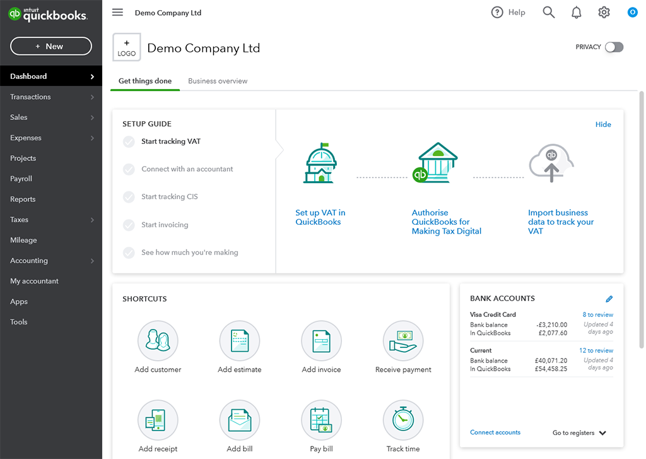
Task: Click the -£3,210.00 bank balance value
Action: [x=551, y=325]
